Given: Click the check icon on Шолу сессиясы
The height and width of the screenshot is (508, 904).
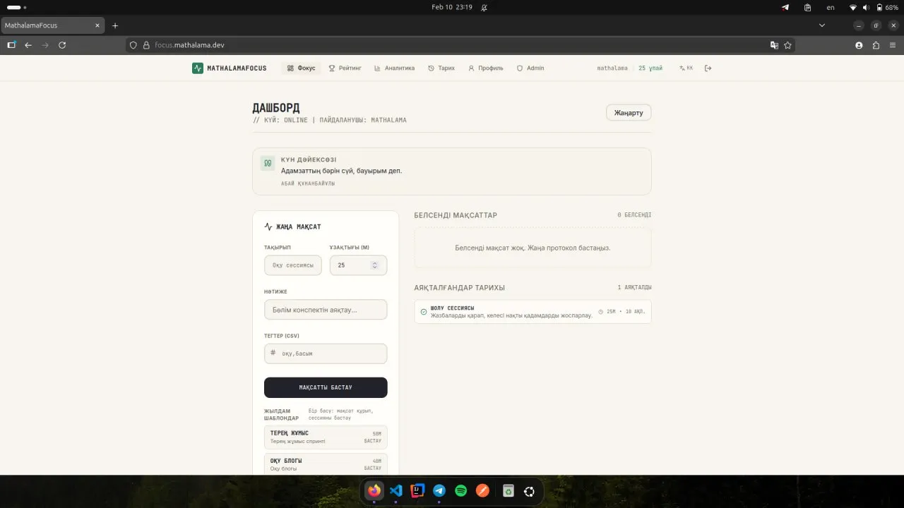Looking at the screenshot, I should [424, 311].
